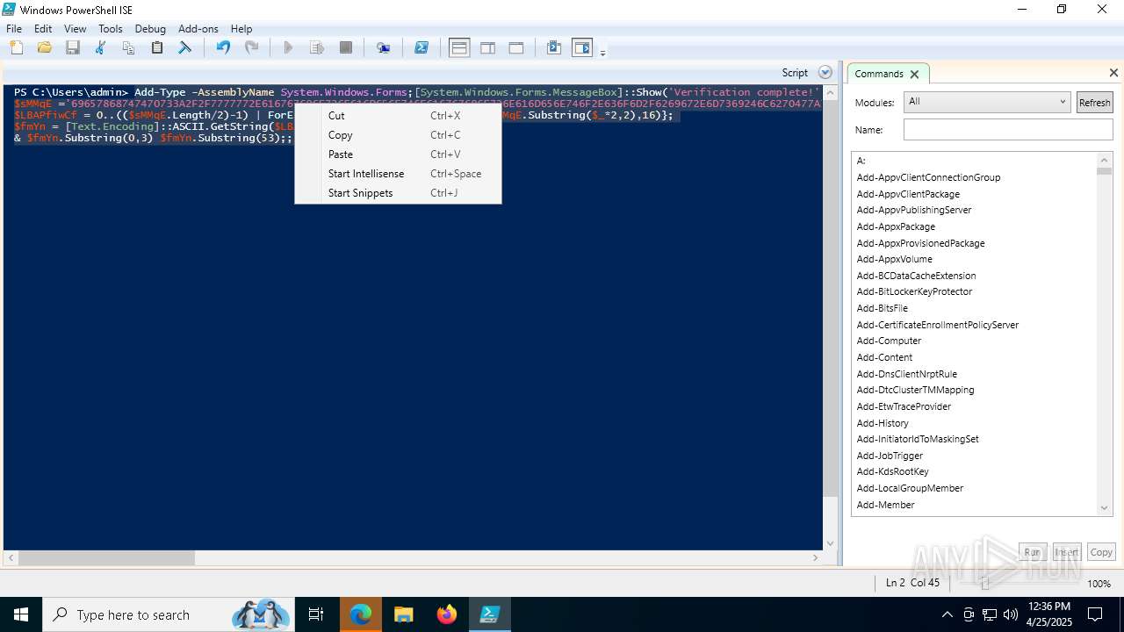Open a script file with folder icon
1124x632 pixels.
click(44, 48)
